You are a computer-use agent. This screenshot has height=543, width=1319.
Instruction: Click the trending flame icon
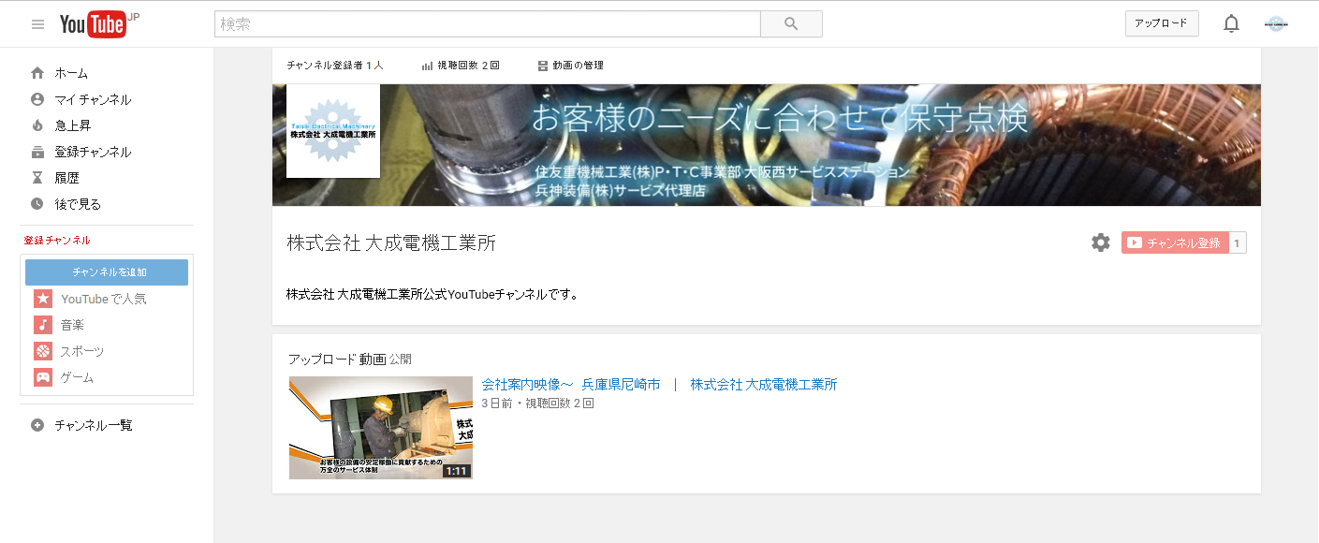point(37,125)
